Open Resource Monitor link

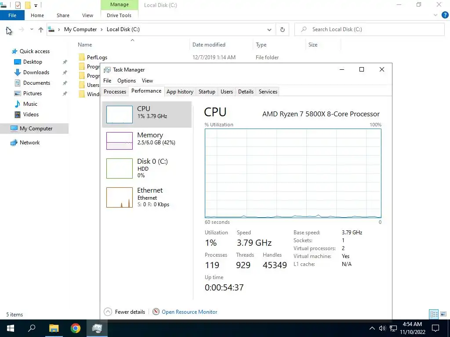point(189,312)
